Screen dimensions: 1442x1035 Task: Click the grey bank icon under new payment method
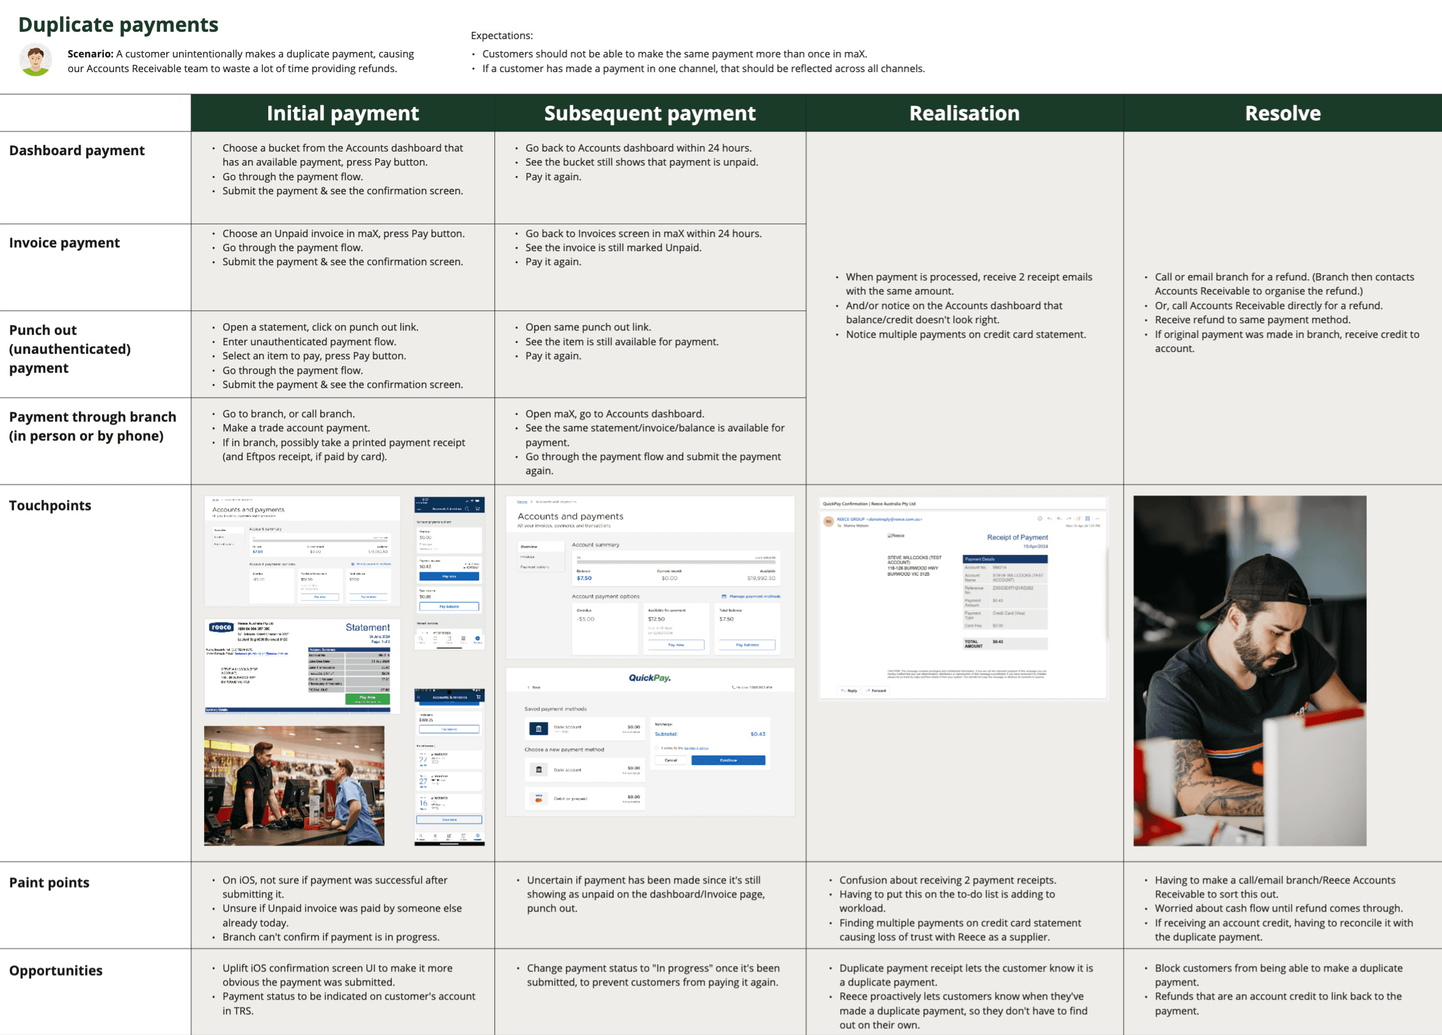click(538, 770)
